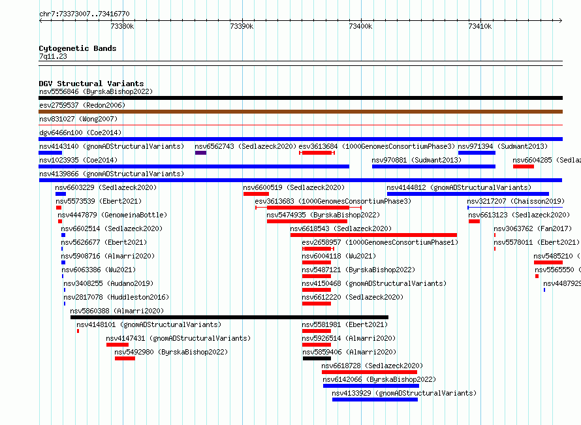Open nsv6613123 (Sedlazeck2020) label
Screen dimensions: 581x425
point(519,215)
